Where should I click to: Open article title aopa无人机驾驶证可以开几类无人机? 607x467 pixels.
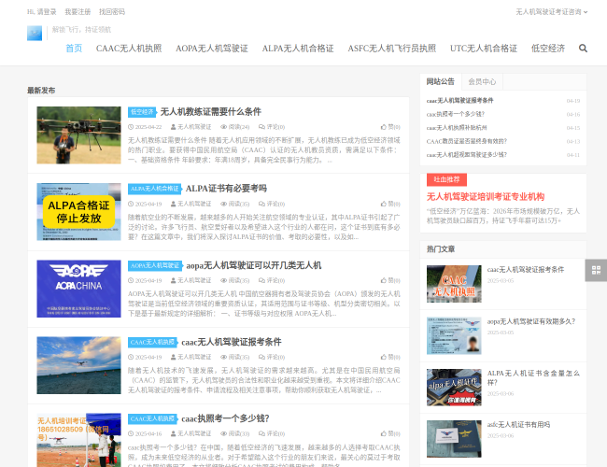click(254, 265)
